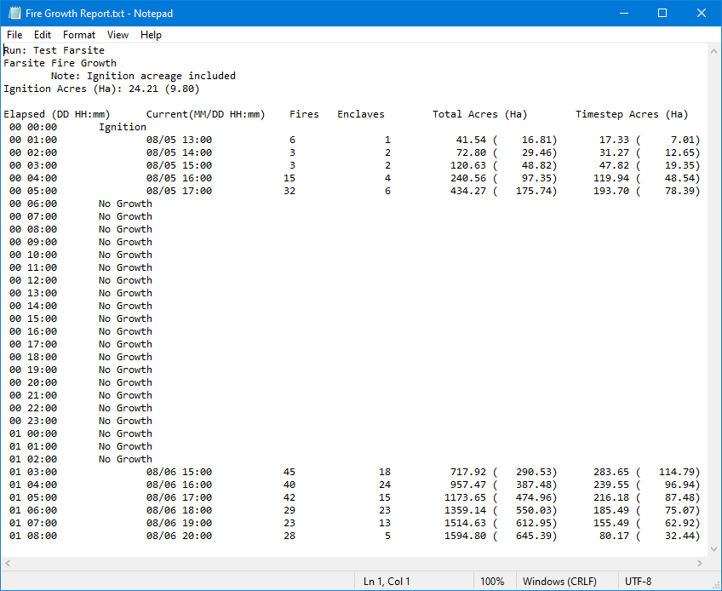Open the Edit menu
Screen dimensions: 722x591
pyautogui.click(x=42, y=35)
